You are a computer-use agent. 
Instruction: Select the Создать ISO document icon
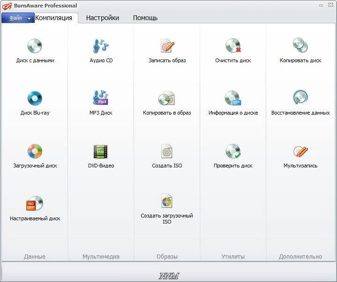coord(166,151)
